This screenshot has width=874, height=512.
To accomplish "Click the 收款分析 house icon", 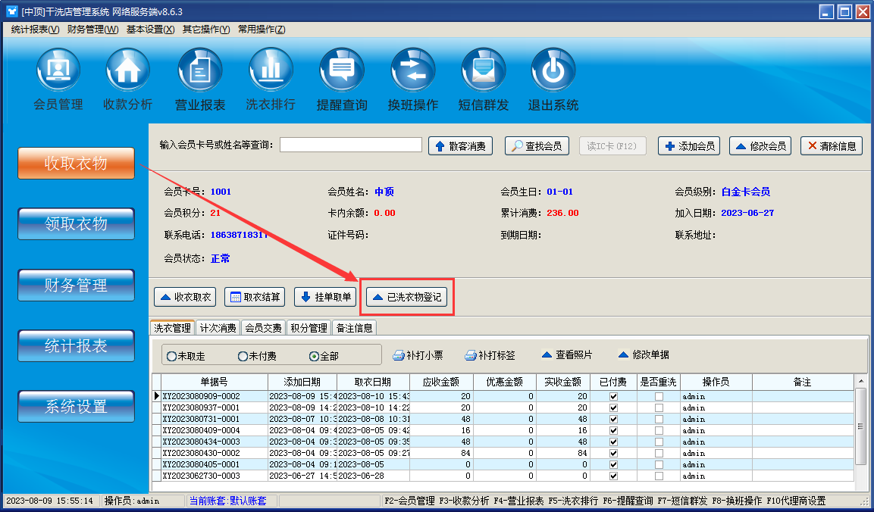I will [128, 70].
